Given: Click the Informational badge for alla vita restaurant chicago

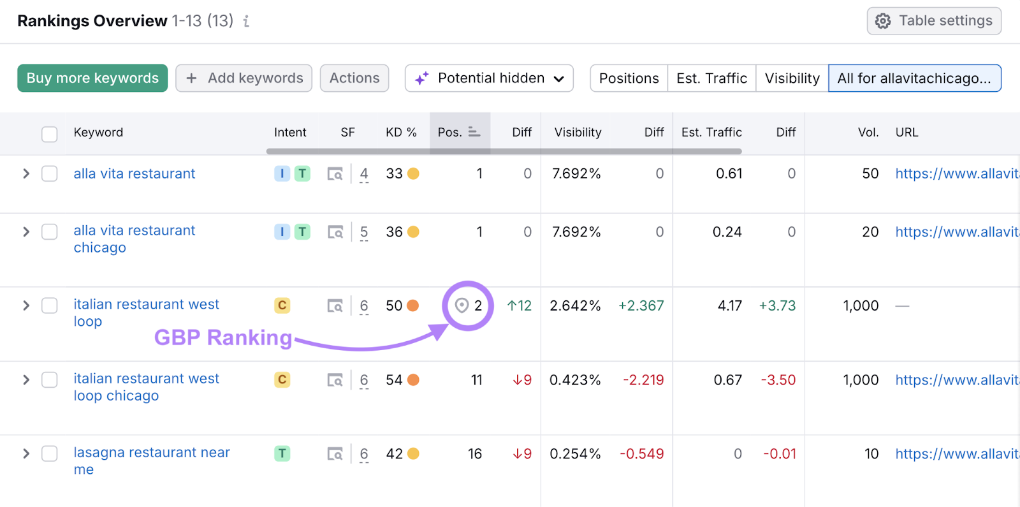Looking at the screenshot, I should pyautogui.click(x=282, y=232).
